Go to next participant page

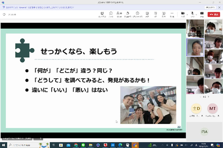click(x=208, y=97)
